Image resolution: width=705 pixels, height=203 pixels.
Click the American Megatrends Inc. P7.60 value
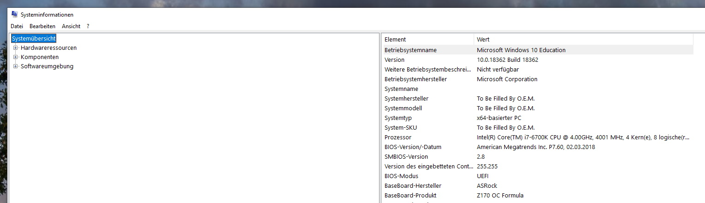[x=536, y=147]
